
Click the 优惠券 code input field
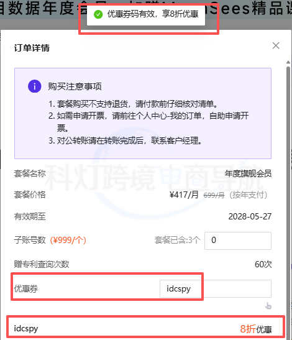(x=216, y=288)
